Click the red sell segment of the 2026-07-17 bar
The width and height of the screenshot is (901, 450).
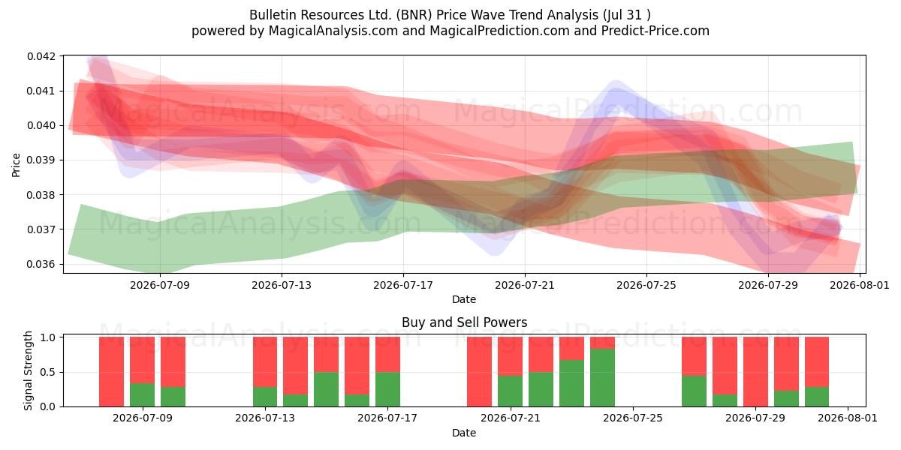pyautogui.click(x=387, y=355)
